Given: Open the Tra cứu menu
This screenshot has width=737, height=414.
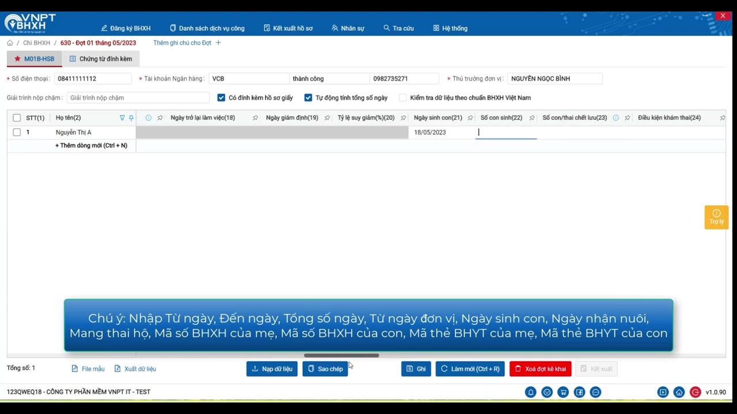Looking at the screenshot, I should point(398,28).
